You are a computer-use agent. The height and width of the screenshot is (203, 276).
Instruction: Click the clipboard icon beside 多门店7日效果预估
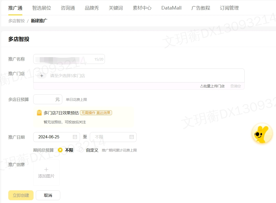39,113
